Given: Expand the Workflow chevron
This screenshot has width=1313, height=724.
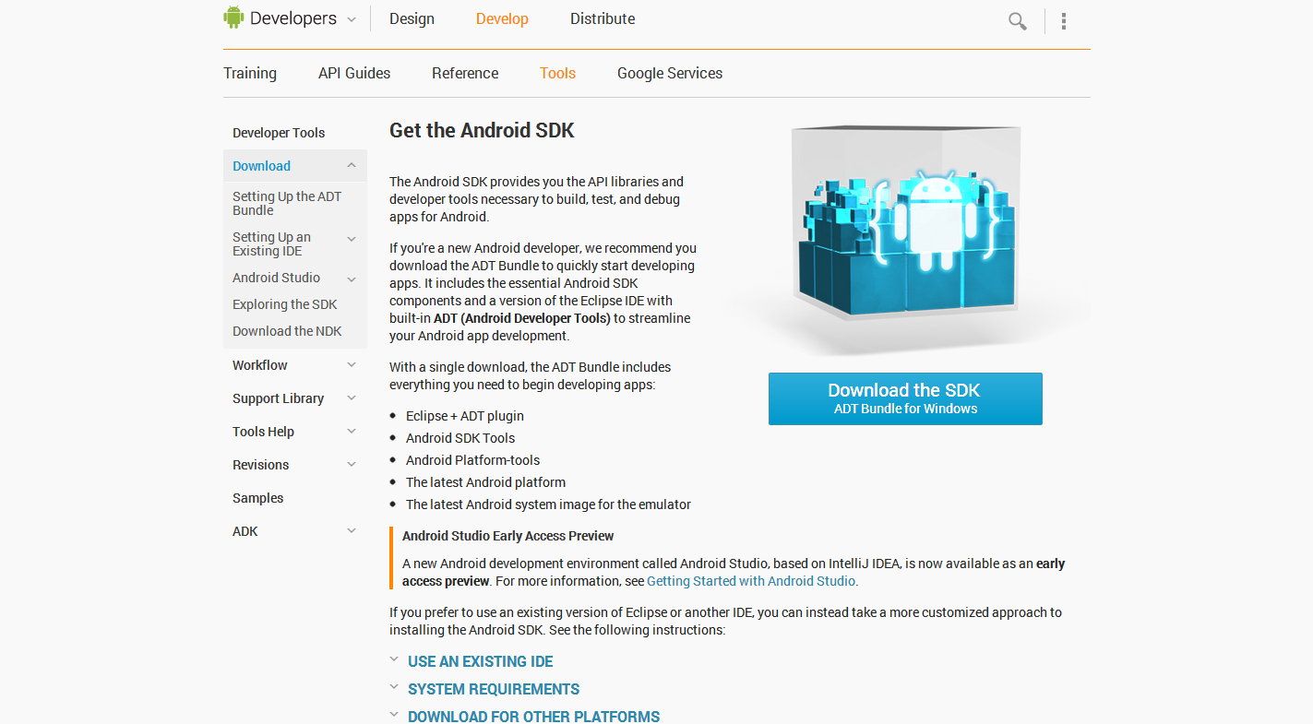Looking at the screenshot, I should [x=352, y=365].
